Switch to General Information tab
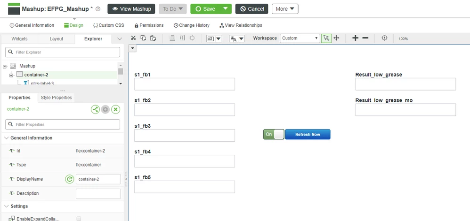 point(32,25)
